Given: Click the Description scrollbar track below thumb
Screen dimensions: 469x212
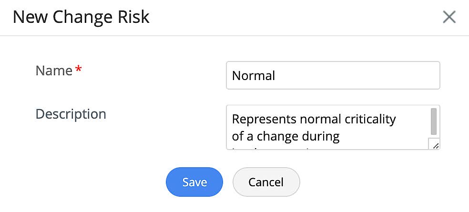Looking at the screenshot, I should click(x=434, y=137).
